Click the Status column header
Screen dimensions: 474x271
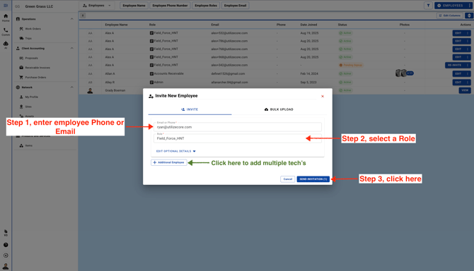coord(342,25)
